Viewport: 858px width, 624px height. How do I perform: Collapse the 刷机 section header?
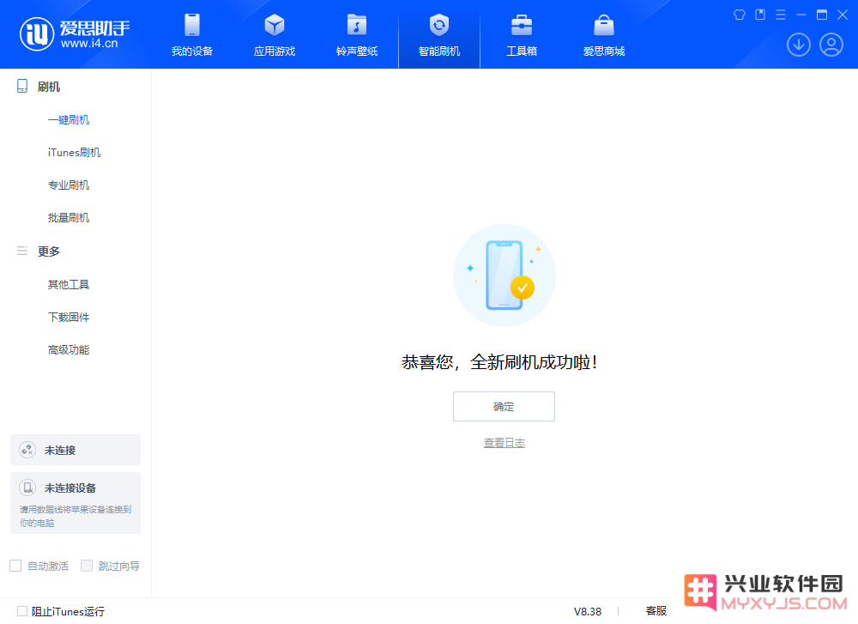click(49, 87)
